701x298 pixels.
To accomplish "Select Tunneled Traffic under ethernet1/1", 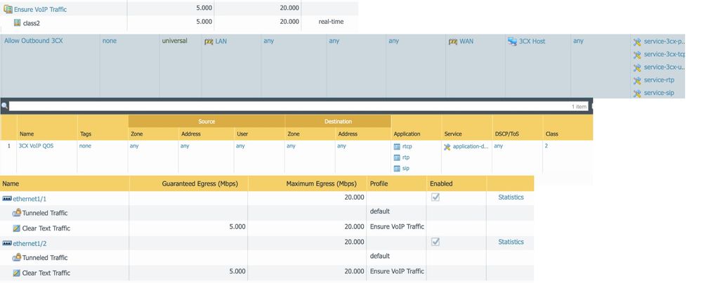I will point(45,213).
